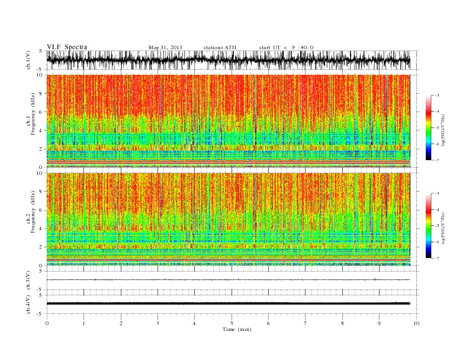This screenshot has height=363, width=469.
Task: Select the "ch.4(V)" axis label
Action: (x=28, y=304)
